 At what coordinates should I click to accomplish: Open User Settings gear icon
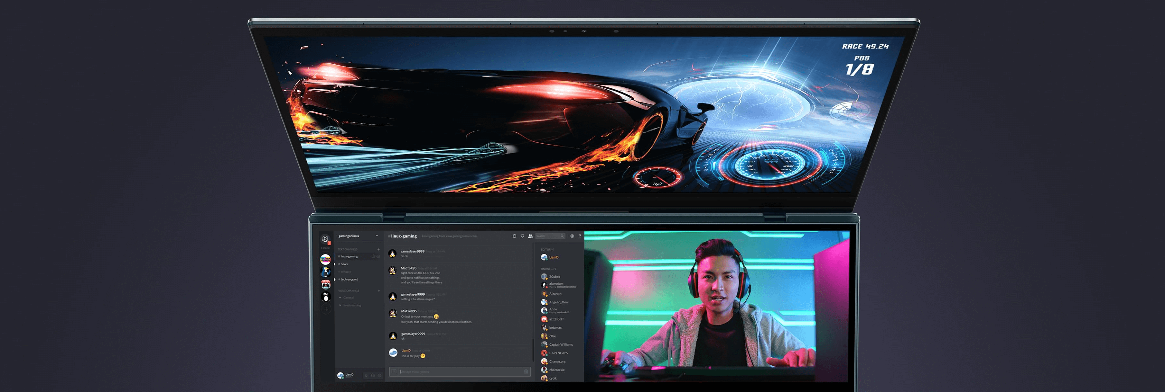(380, 376)
